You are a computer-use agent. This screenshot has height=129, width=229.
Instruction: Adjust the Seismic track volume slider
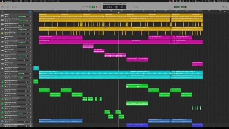(23, 16)
